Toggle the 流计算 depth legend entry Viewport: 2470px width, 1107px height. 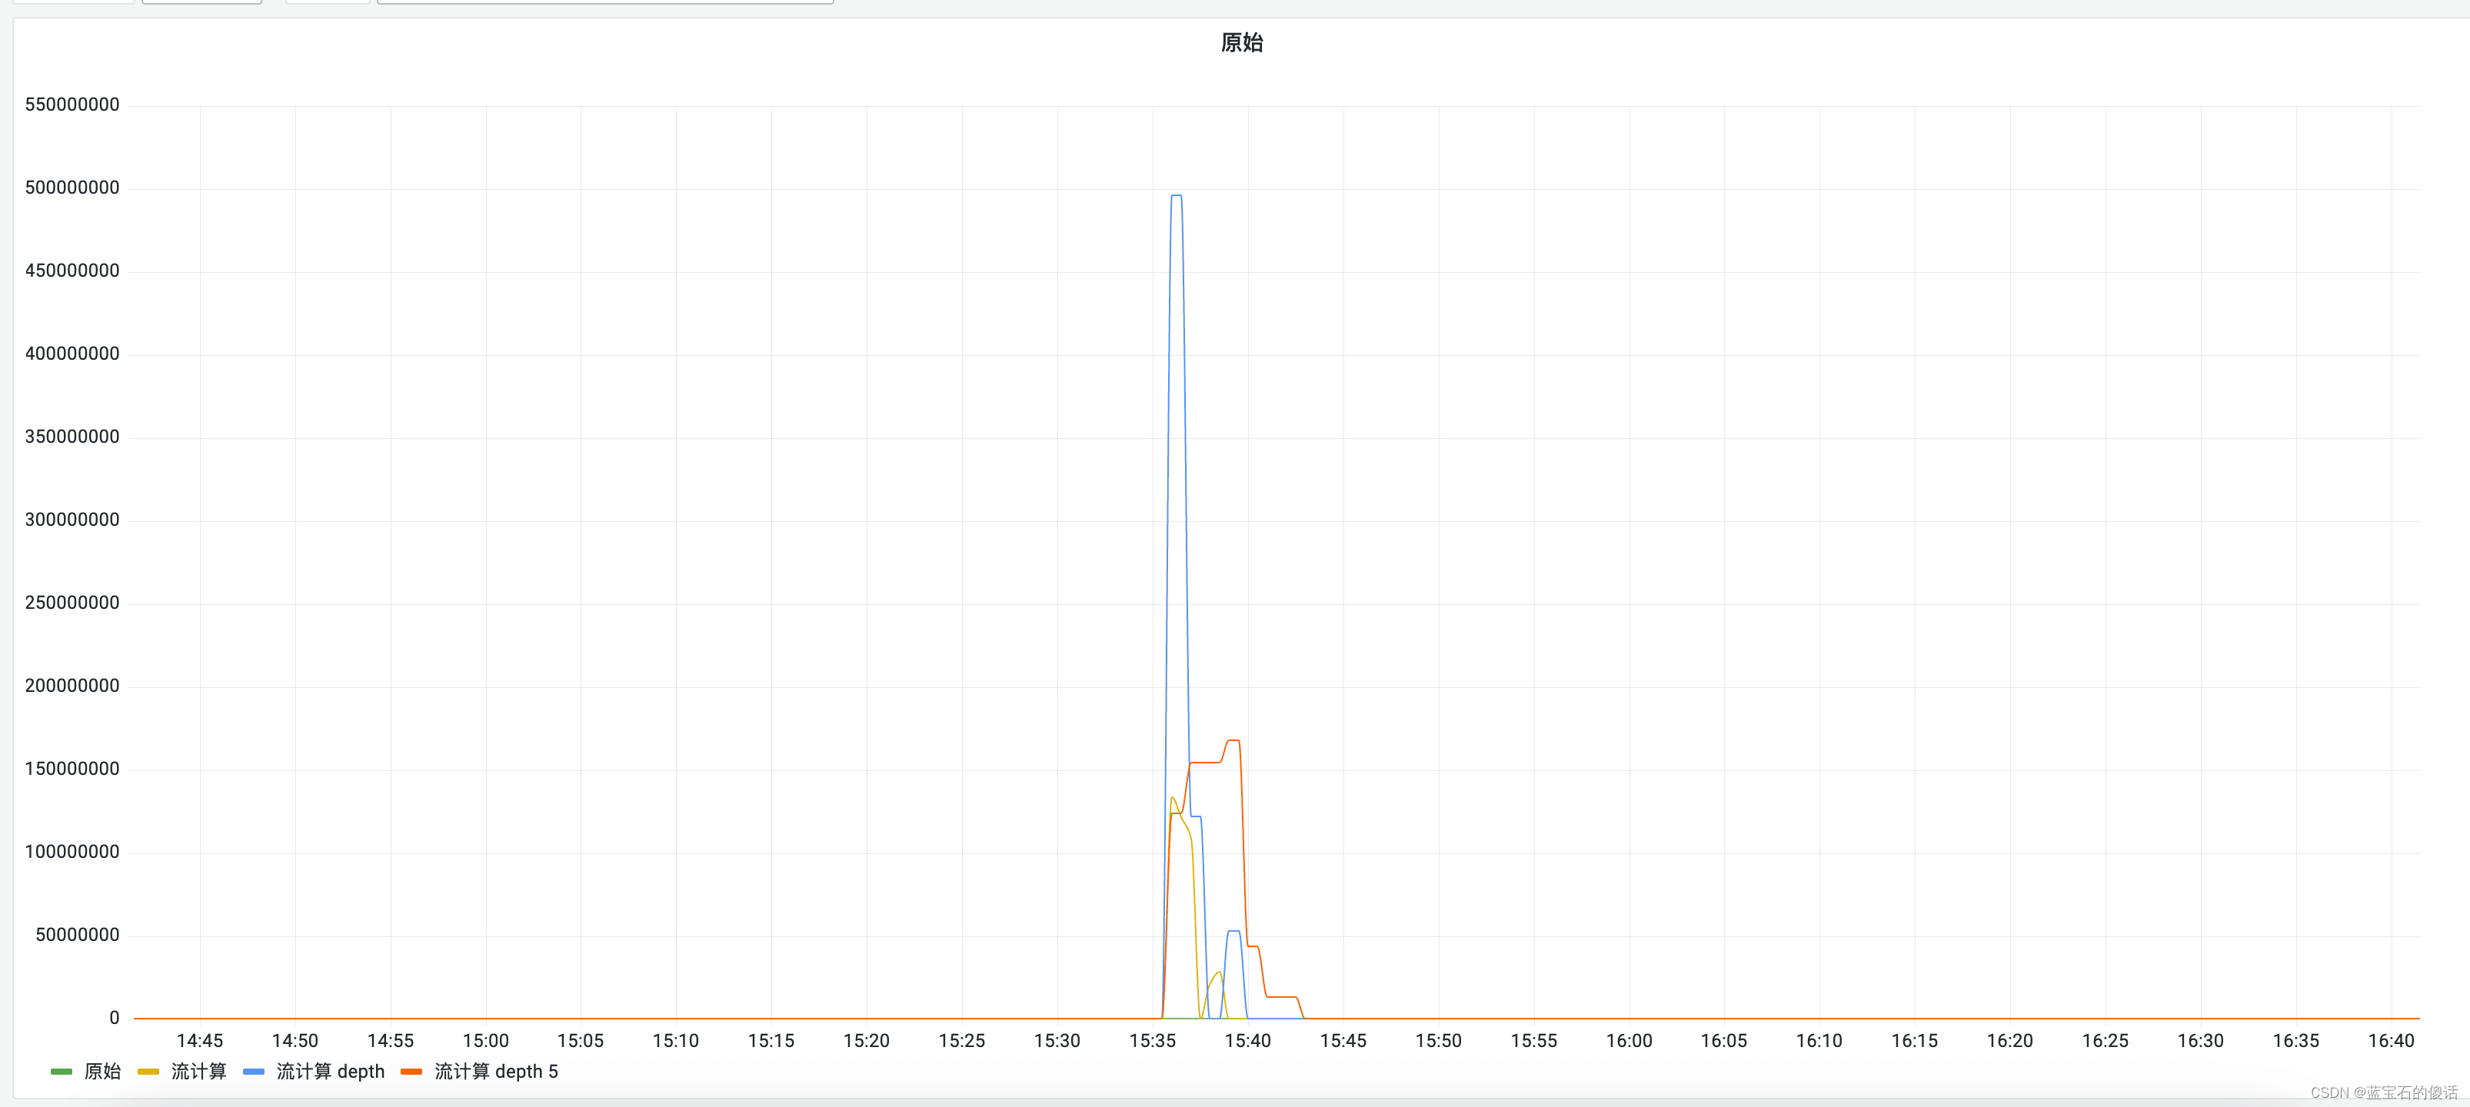pyautogui.click(x=330, y=1072)
